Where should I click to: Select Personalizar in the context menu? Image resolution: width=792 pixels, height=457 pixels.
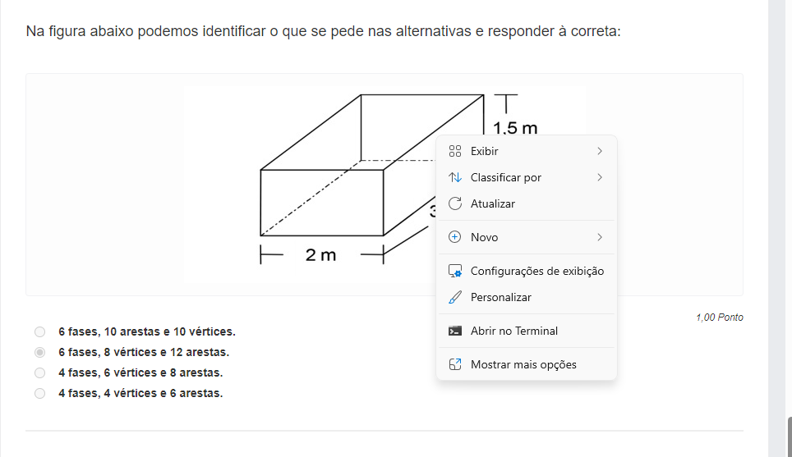coord(500,297)
